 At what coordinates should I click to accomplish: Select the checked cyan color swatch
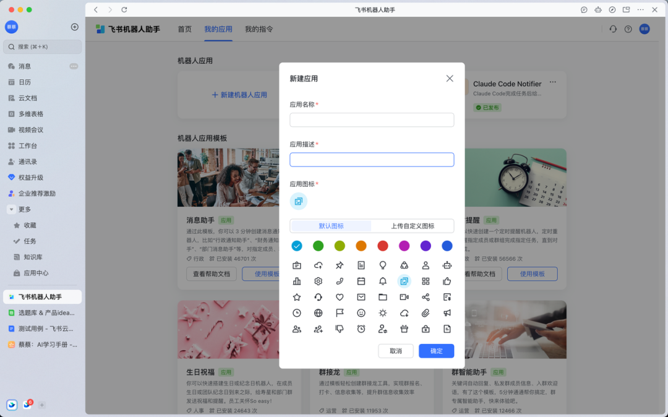point(297,246)
